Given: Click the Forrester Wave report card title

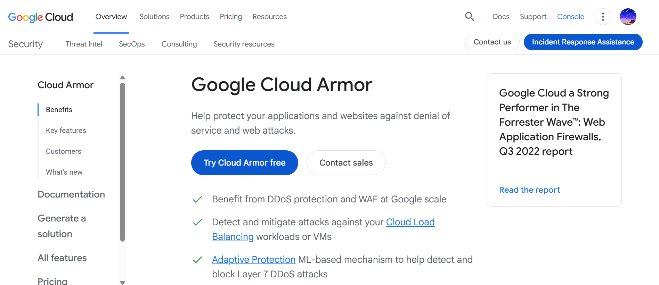Looking at the screenshot, I should pos(554,122).
